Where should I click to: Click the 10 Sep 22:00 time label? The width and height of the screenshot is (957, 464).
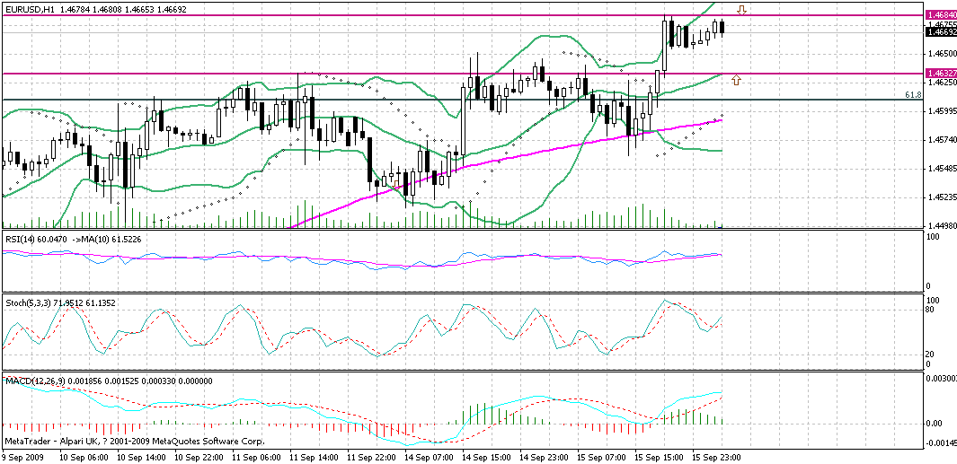(197, 457)
